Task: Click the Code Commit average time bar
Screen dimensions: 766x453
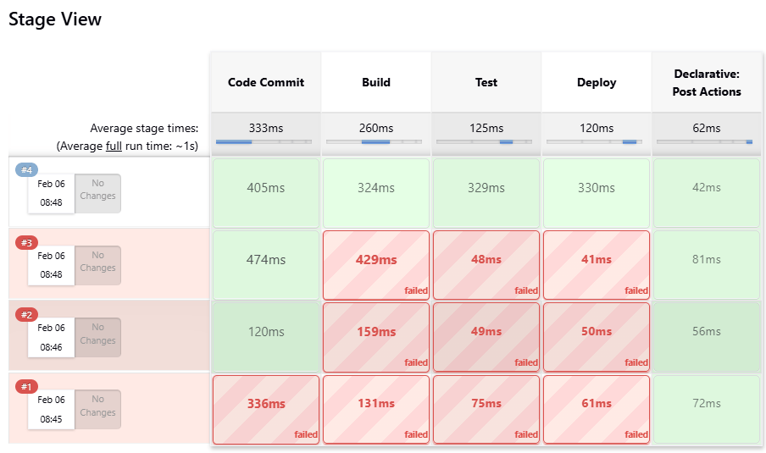Action: pos(265,142)
